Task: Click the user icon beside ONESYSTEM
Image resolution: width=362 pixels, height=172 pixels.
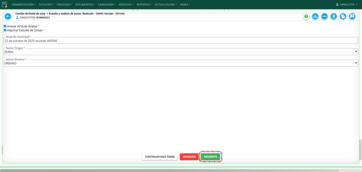Action: 17,18
